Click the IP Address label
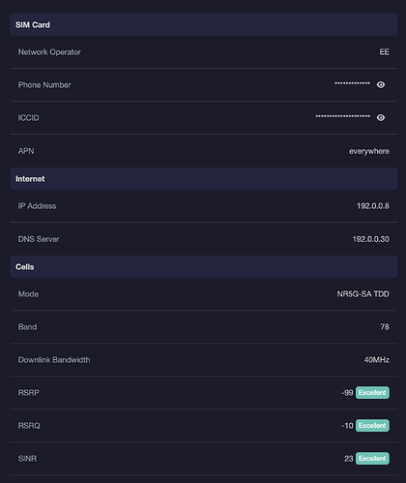Viewport: 406px width, 483px height. click(x=37, y=206)
